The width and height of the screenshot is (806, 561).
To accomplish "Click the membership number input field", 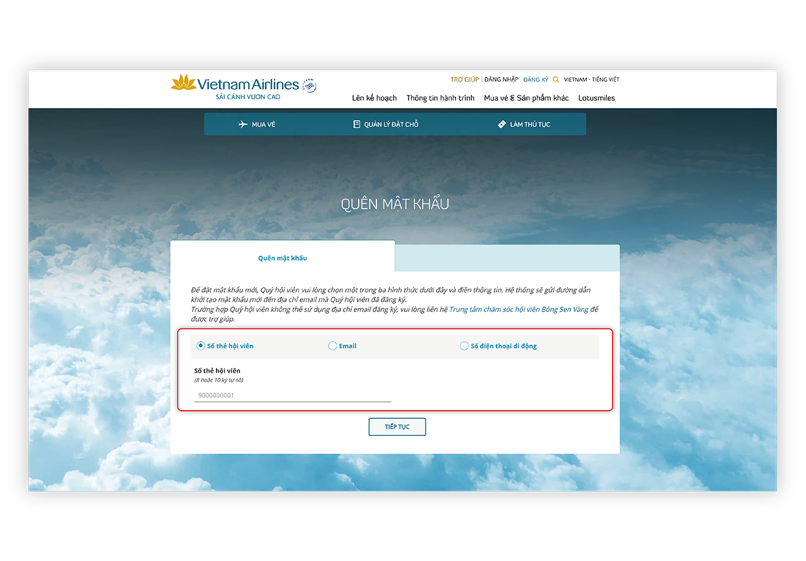I will point(292,395).
